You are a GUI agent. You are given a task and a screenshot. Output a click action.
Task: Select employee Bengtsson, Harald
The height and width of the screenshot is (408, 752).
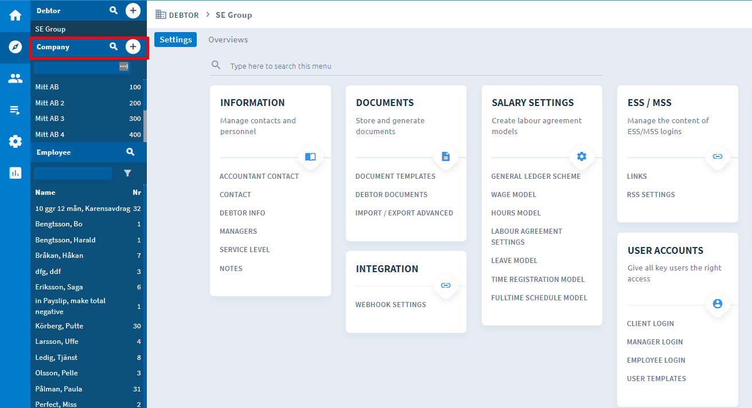coord(88,240)
